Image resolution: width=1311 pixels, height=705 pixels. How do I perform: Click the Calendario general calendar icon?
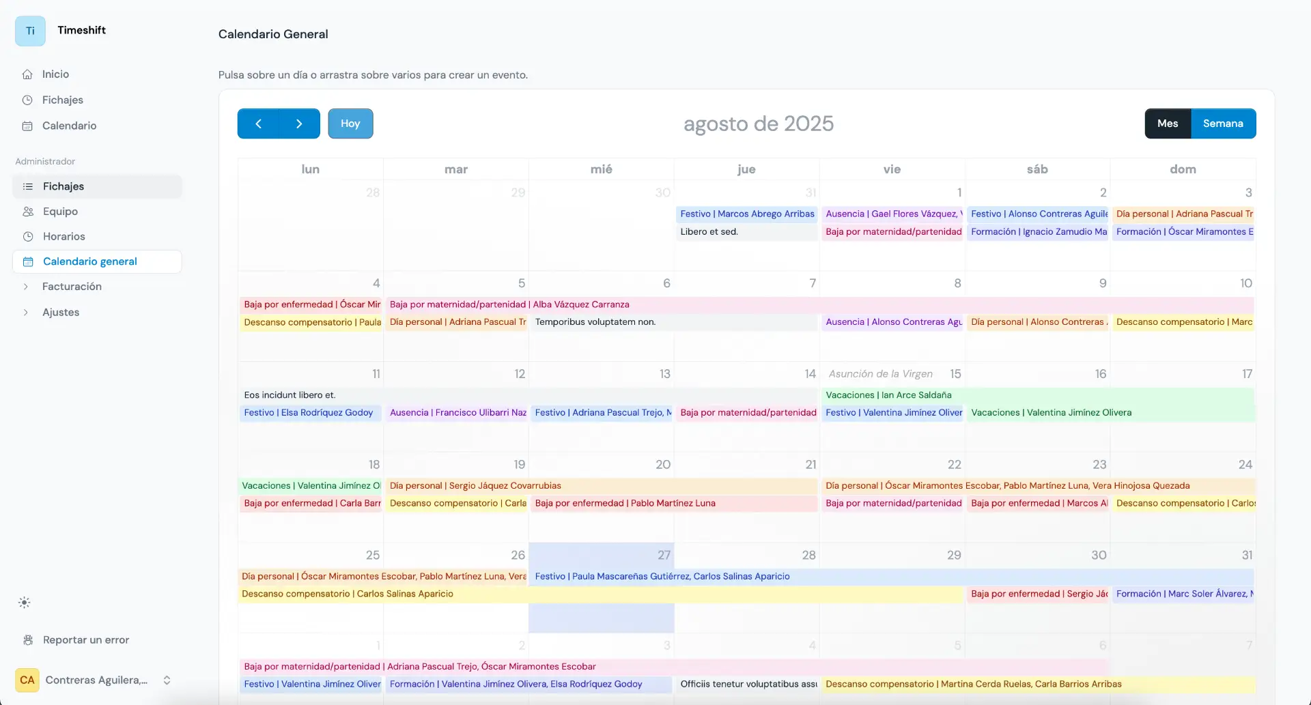pyautogui.click(x=27, y=261)
